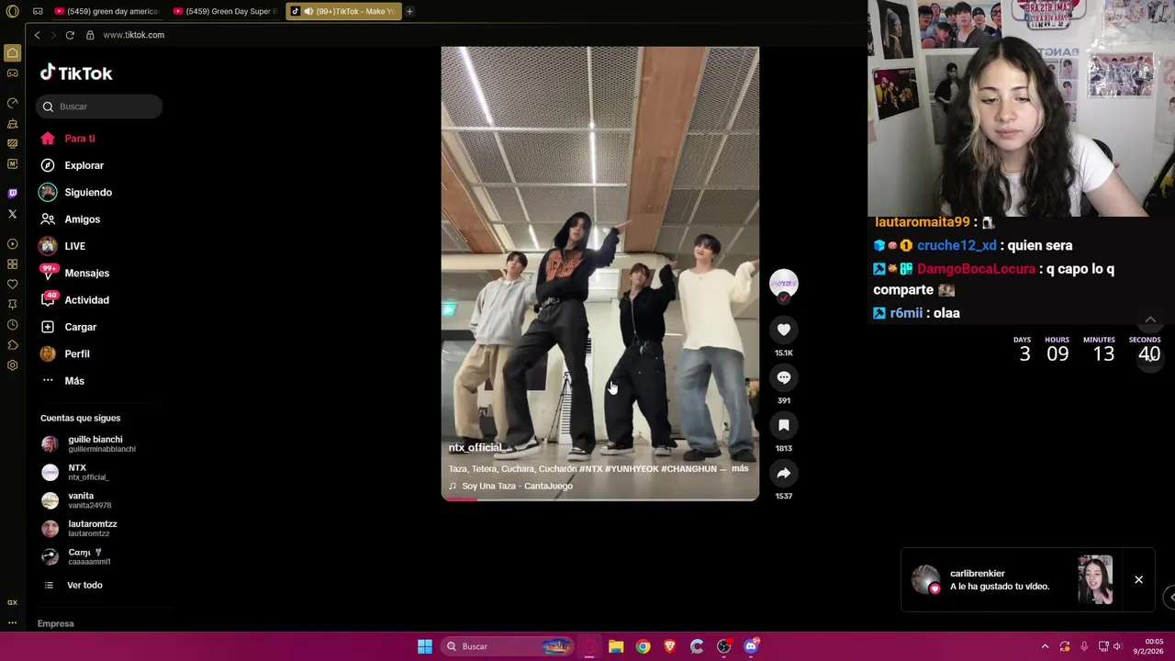
Task: Expand video caption with más
Action: point(740,468)
